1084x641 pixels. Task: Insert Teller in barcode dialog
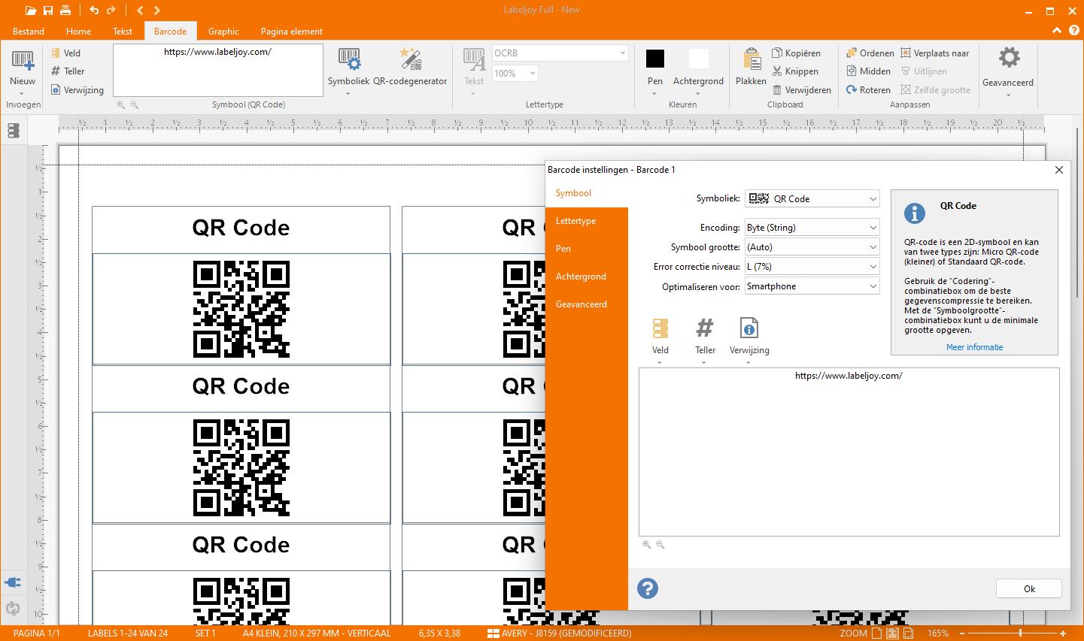point(705,340)
